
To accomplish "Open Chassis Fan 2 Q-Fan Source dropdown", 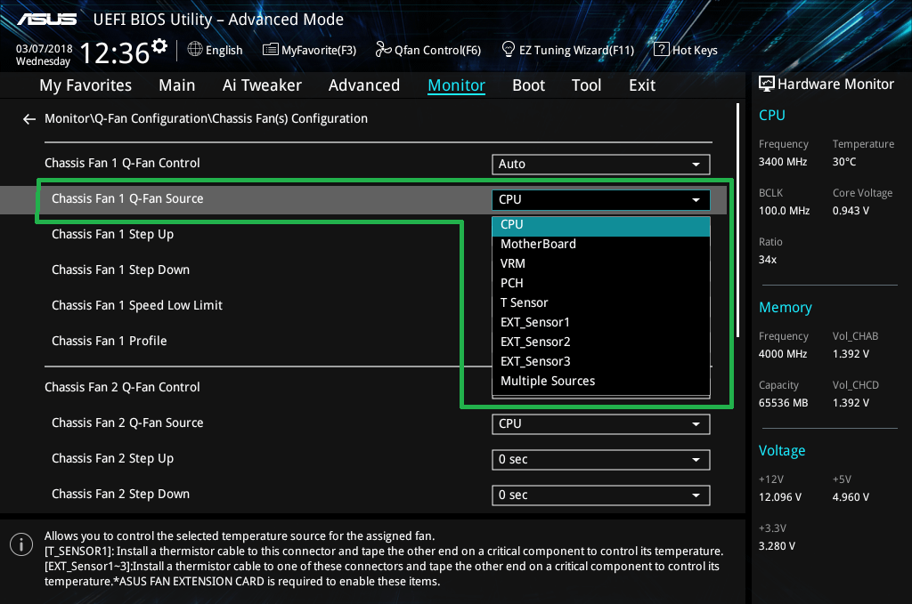I will pyautogui.click(x=601, y=424).
